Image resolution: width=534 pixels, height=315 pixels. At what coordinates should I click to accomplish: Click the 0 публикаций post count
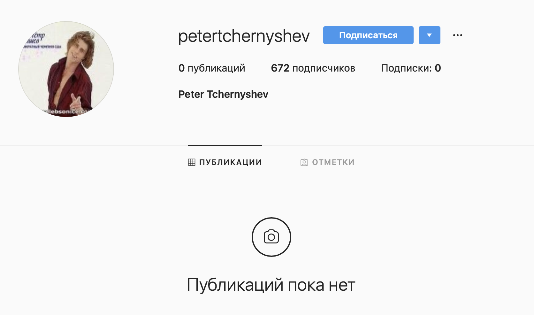click(x=212, y=68)
